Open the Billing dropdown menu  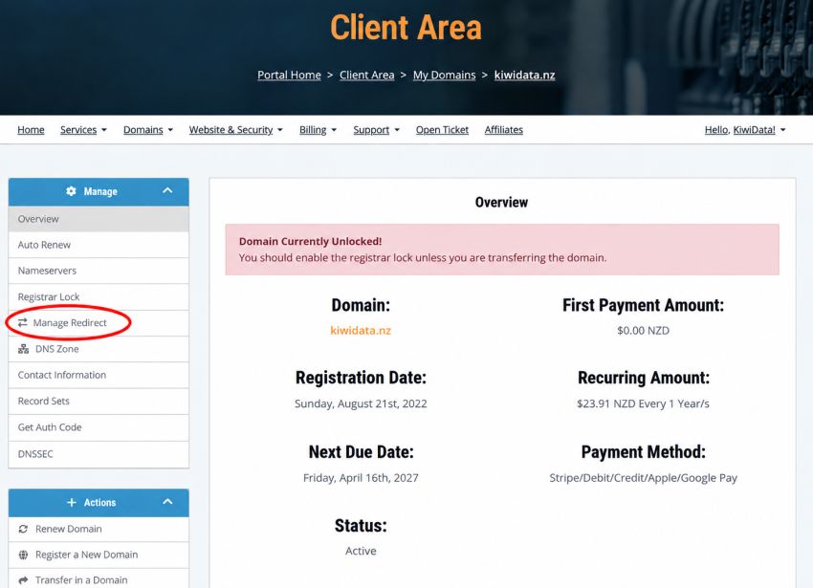point(318,130)
